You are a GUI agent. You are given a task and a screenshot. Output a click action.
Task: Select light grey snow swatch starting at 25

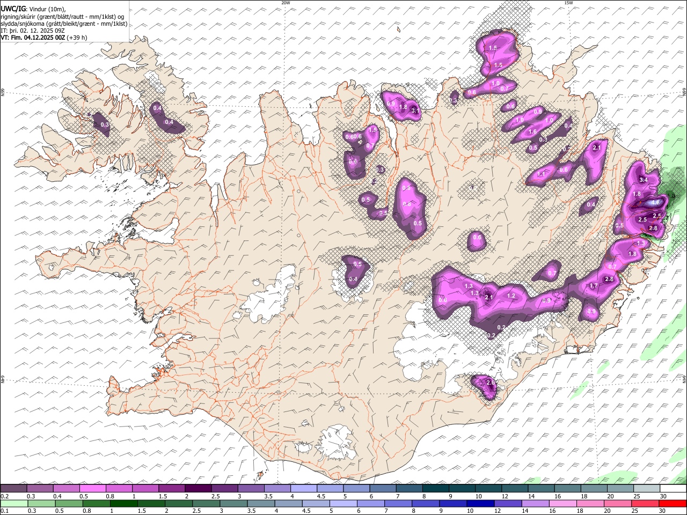point(647,488)
